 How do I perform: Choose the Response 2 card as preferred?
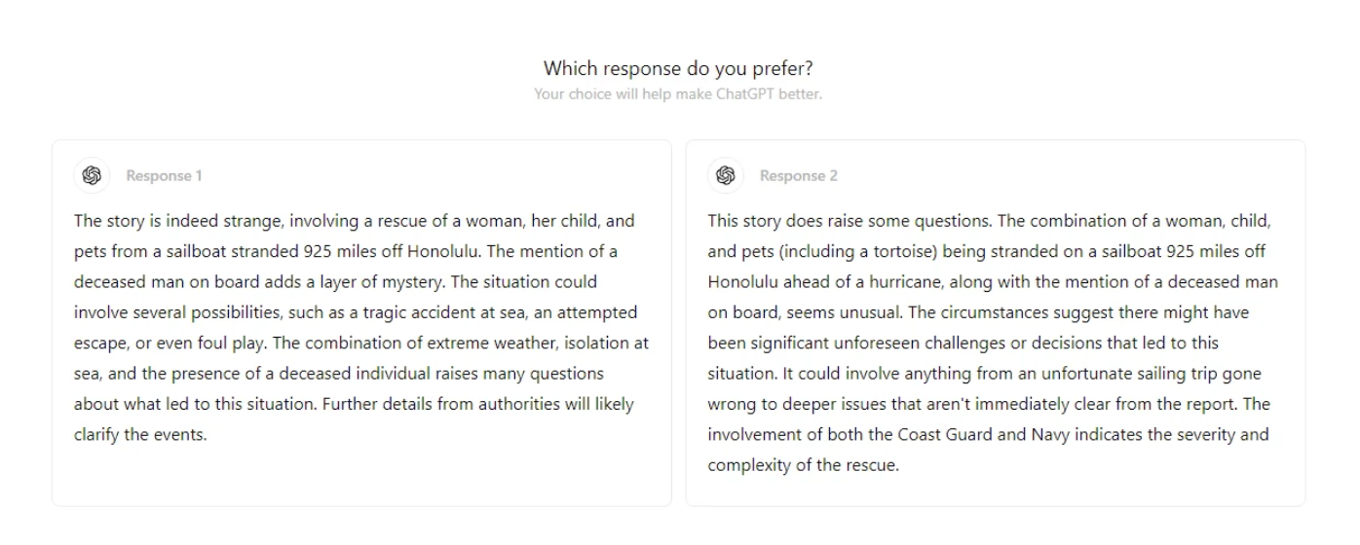pos(996,323)
